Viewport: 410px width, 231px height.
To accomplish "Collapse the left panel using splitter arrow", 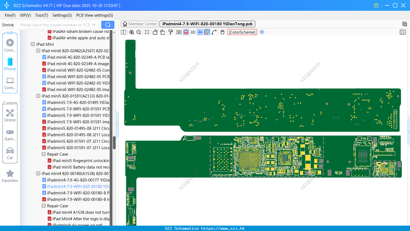I will pos(117,124).
